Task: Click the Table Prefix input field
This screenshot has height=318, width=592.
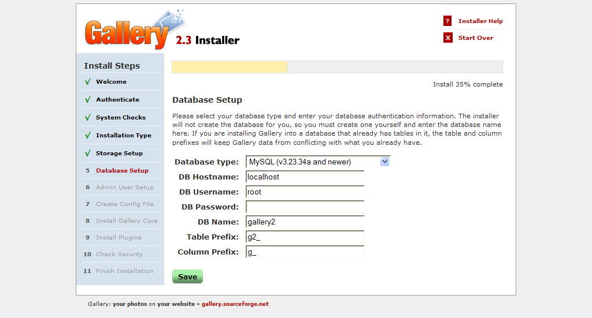Action: coord(305,237)
